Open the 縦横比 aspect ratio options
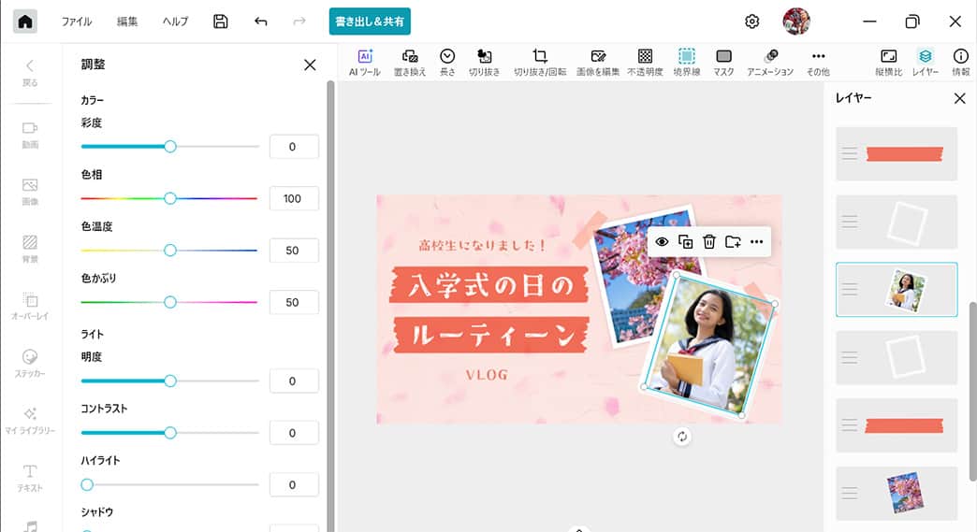This screenshot has height=532, width=977. (x=888, y=62)
